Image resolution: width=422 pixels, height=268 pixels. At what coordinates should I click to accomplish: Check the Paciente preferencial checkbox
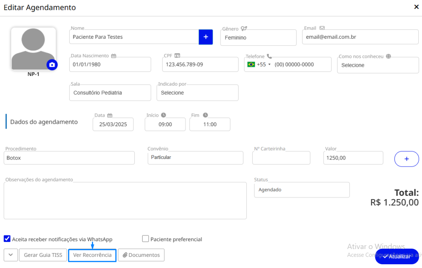145,239
